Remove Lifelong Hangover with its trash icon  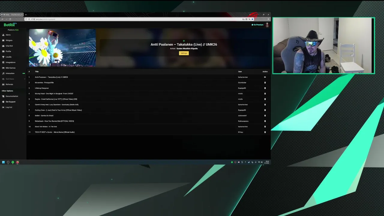[265, 88]
